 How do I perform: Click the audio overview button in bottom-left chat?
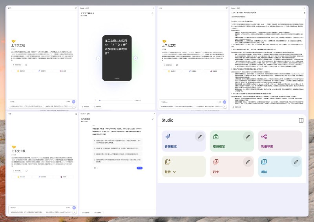pyautogui.click(x=42, y=177)
